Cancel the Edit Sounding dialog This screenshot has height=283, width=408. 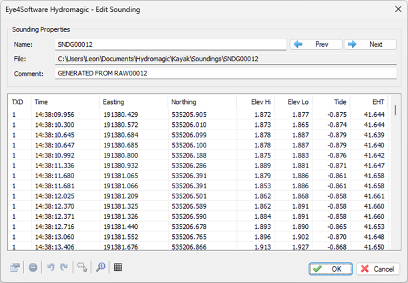[377, 268]
